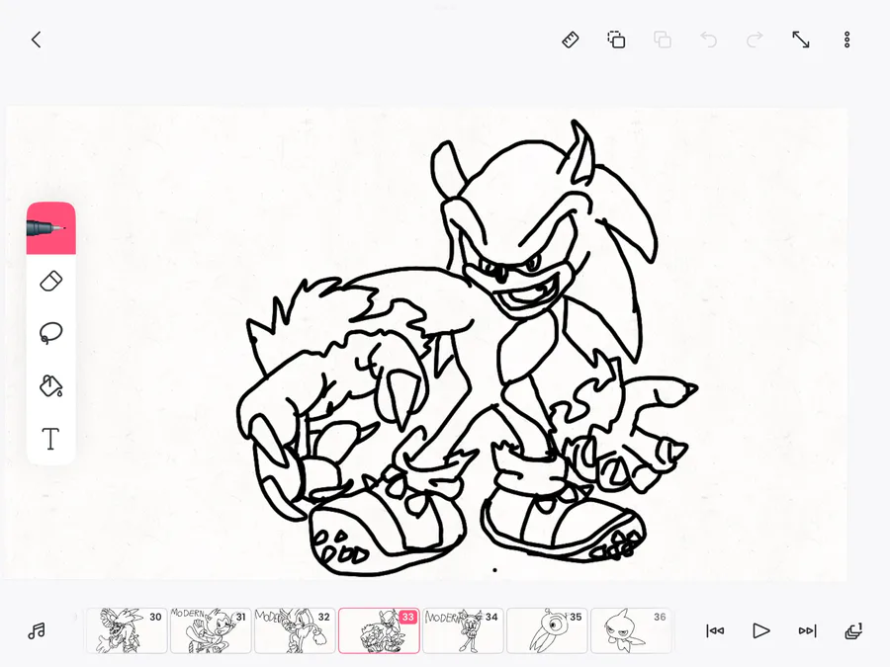Jump to the first frame
This screenshot has width=890, height=667.
point(715,630)
